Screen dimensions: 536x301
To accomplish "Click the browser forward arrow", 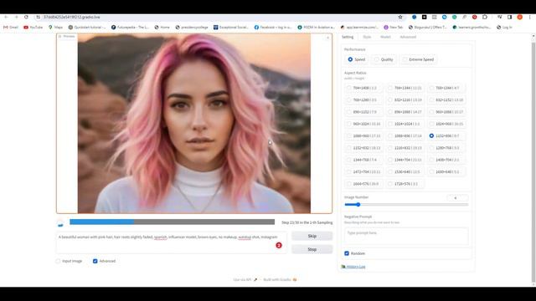I will point(16,17).
